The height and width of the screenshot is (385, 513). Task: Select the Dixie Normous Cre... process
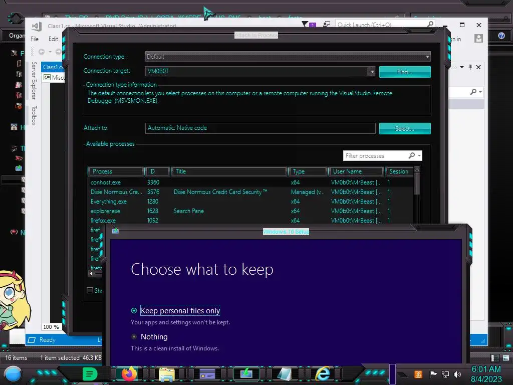(250, 192)
